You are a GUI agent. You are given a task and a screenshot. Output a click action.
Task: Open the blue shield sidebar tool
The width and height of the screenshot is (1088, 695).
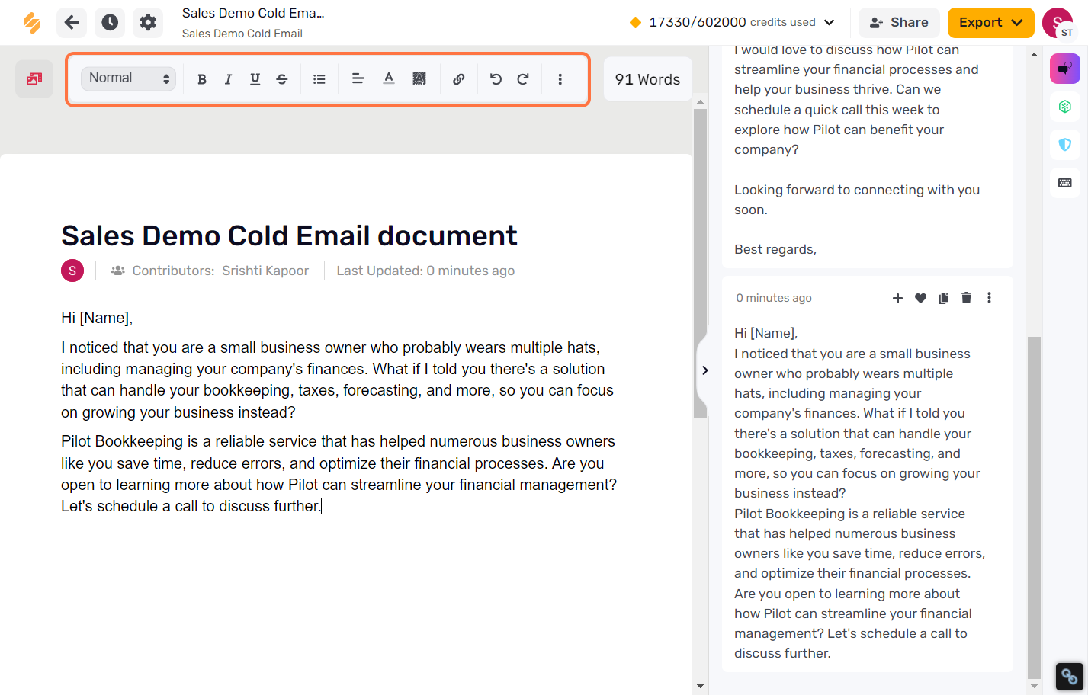[x=1065, y=145]
